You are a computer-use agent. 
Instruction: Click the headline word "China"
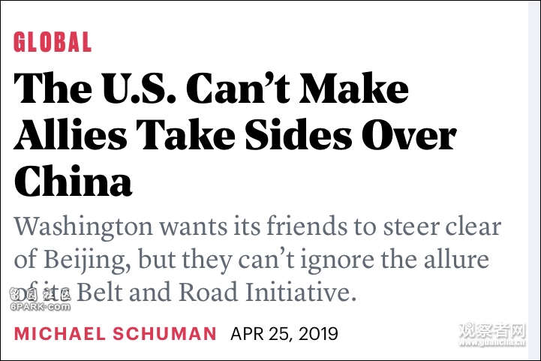(x=73, y=181)
